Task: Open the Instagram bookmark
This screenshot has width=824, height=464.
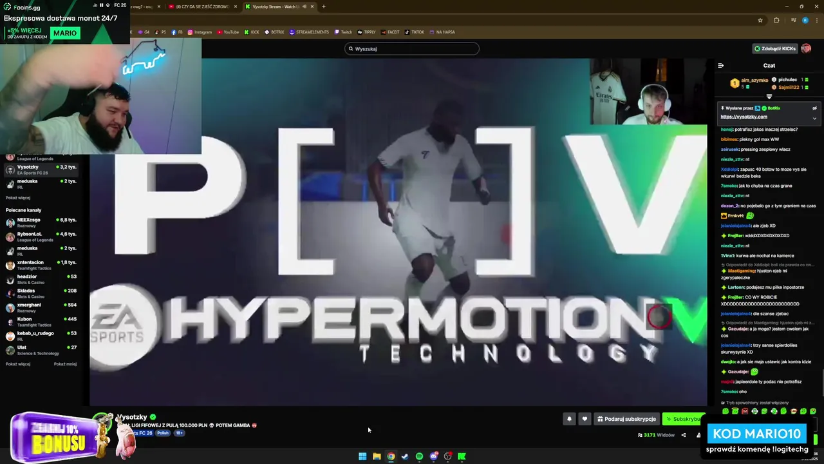Action: click(200, 32)
